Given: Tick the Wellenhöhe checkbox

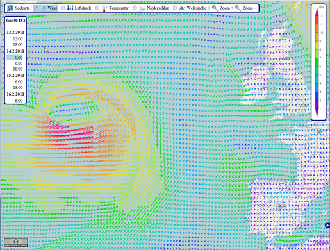Looking at the screenshot, I should tap(175, 8).
